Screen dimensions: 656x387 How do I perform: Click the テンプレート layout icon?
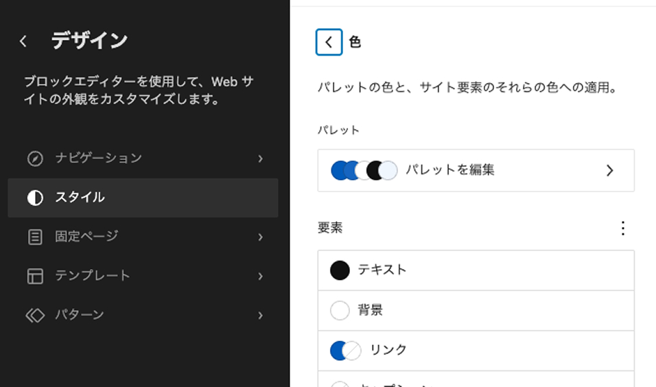(x=35, y=276)
